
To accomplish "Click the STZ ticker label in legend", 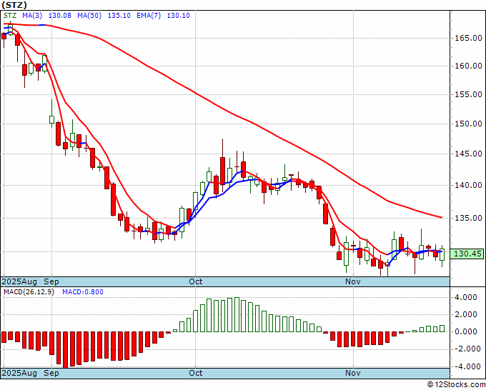I will click(10, 16).
